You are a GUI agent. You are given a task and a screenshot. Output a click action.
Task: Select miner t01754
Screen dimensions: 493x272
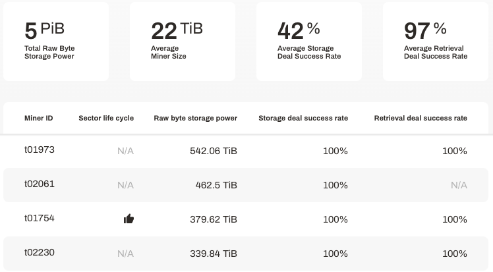click(x=40, y=219)
